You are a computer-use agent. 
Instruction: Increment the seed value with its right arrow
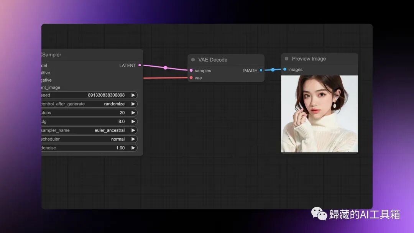pos(133,95)
